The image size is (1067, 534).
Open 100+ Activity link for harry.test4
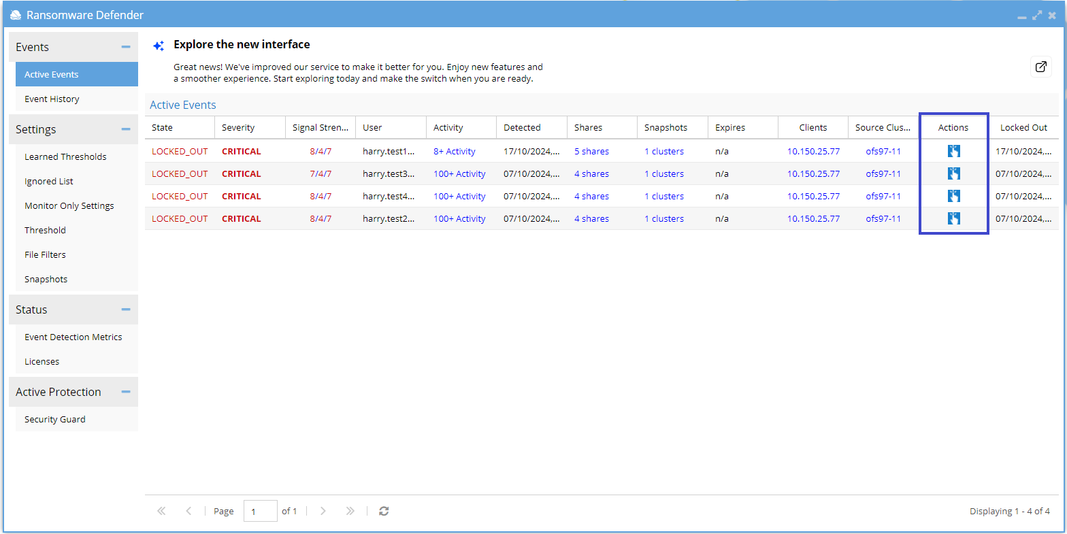(x=459, y=196)
